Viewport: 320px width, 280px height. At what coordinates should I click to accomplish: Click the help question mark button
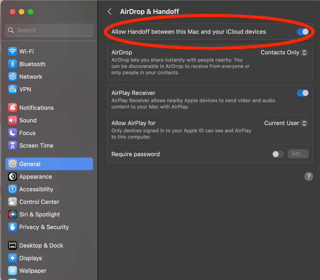(309, 176)
